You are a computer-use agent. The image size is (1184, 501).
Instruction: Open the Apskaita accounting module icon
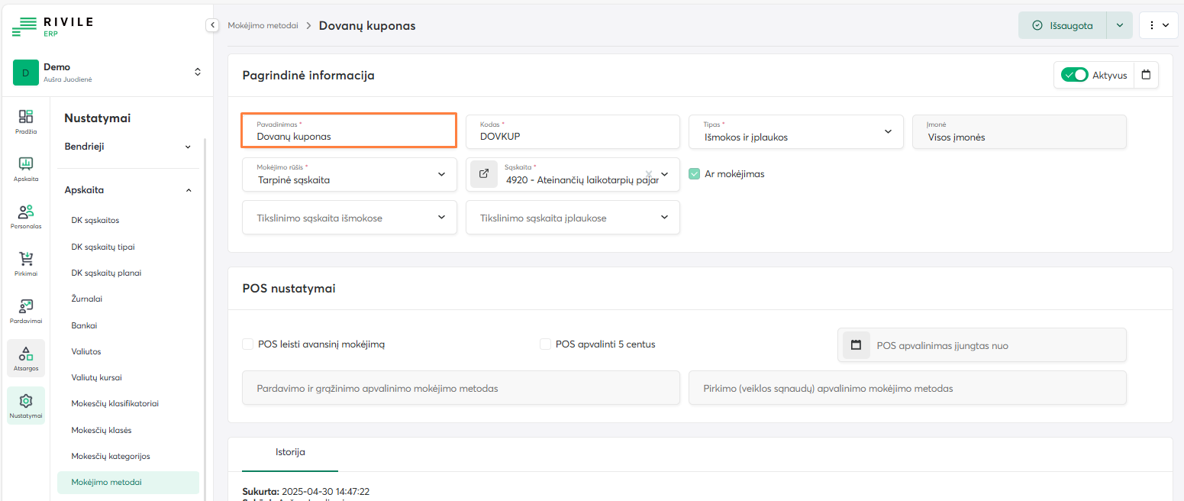[x=26, y=168]
